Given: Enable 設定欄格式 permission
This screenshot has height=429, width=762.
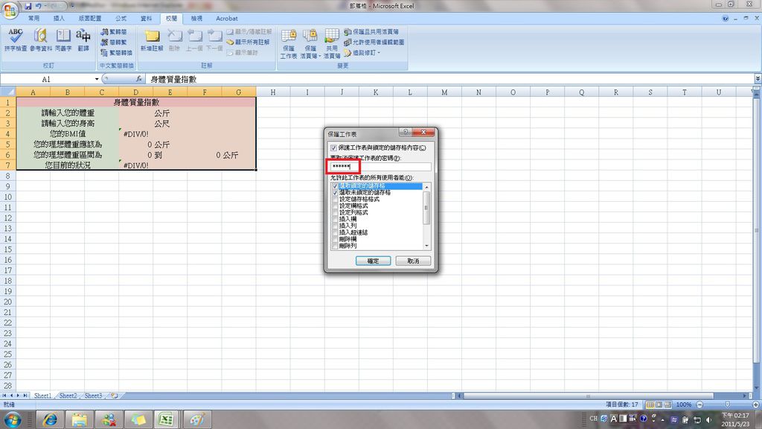Looking at the screenshot, I should pos(335,206).
